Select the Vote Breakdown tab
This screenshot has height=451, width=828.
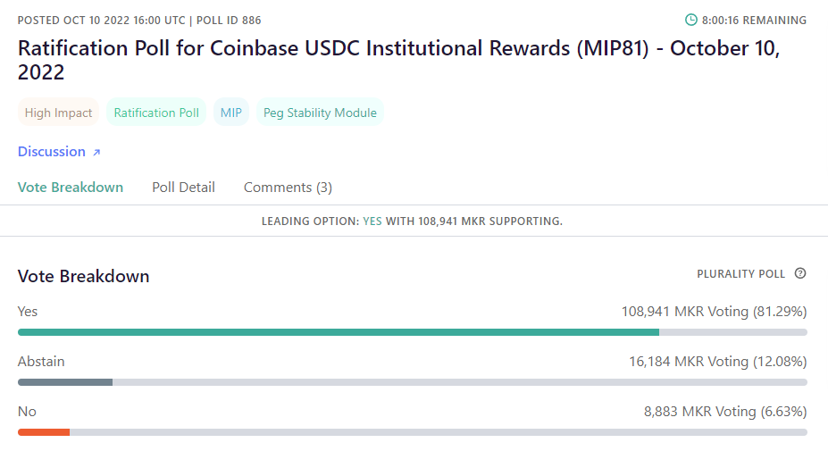click(x=71, y=188)
